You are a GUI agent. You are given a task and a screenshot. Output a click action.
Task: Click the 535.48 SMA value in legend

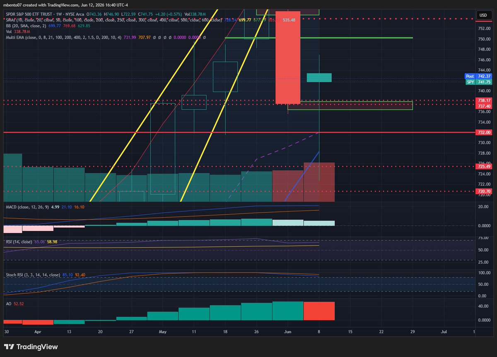(289, 19)
